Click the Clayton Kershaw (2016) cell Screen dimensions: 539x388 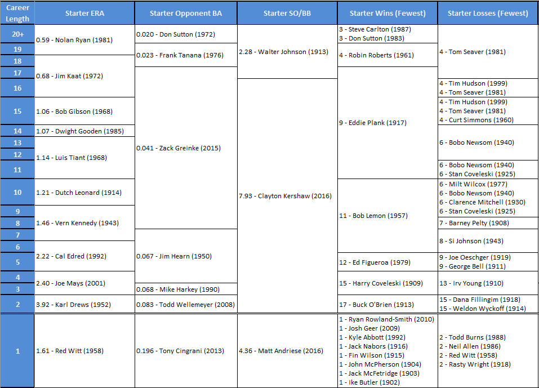pos(287,196)
